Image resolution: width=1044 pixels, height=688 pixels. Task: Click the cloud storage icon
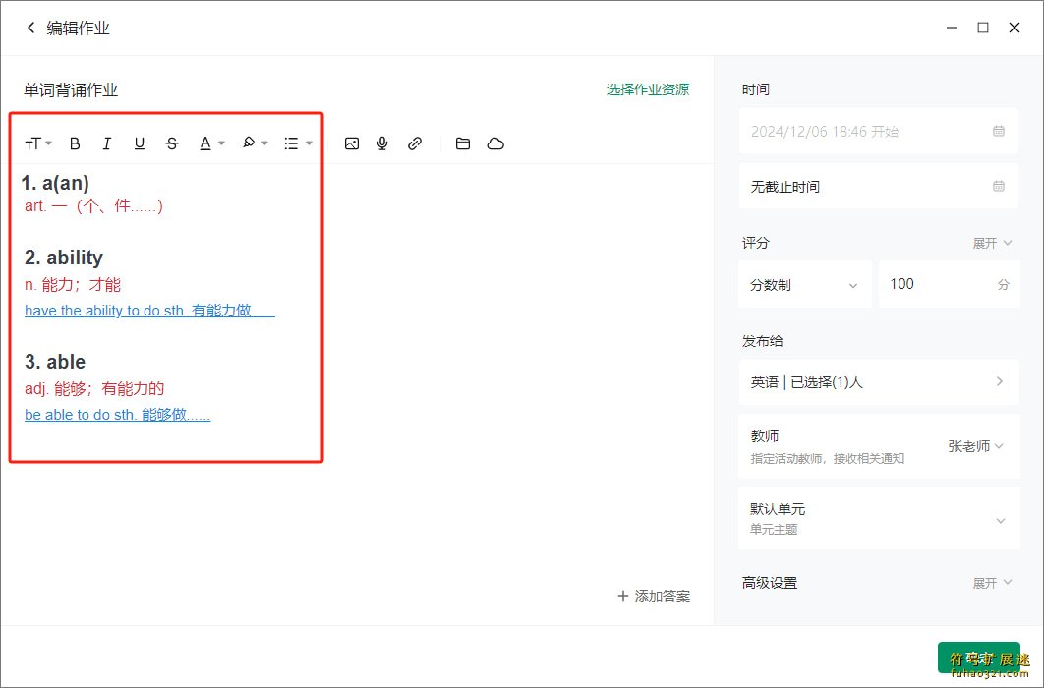point(495,143)
